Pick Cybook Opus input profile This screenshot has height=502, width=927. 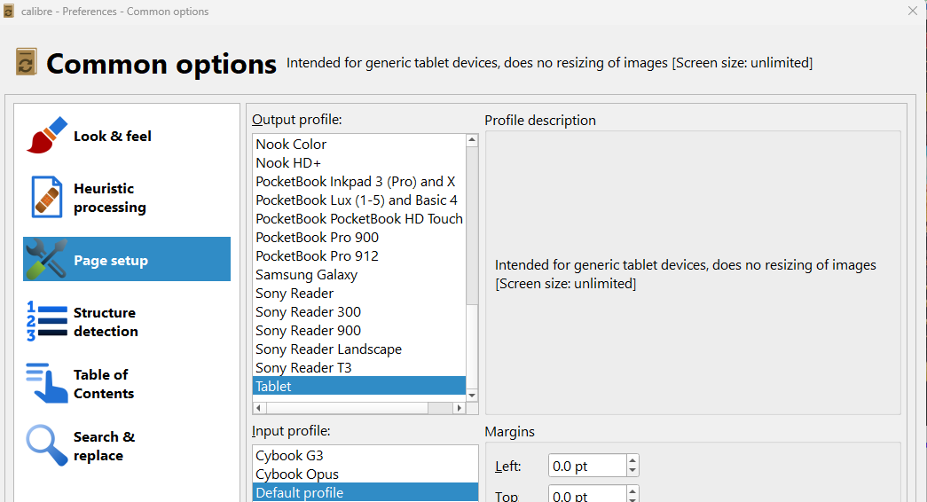click(x=297, y=475)
